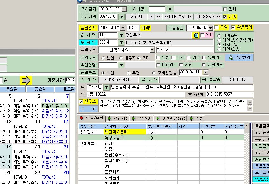Click the 휴대전화 phone number field
This screenshot has height=184, width=269.
[x=230, y=94]
